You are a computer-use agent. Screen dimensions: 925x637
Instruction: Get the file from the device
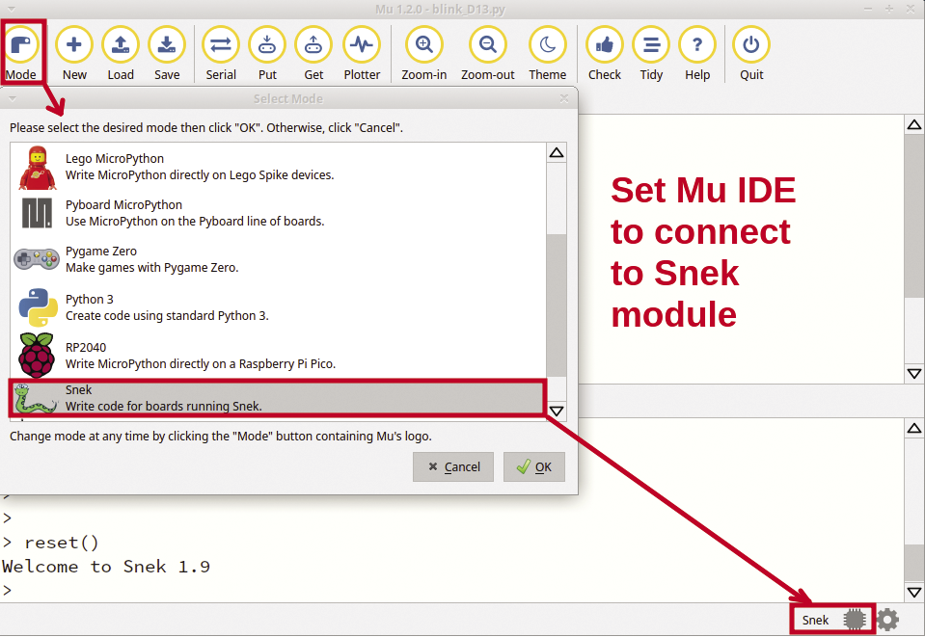pos(313,54)
